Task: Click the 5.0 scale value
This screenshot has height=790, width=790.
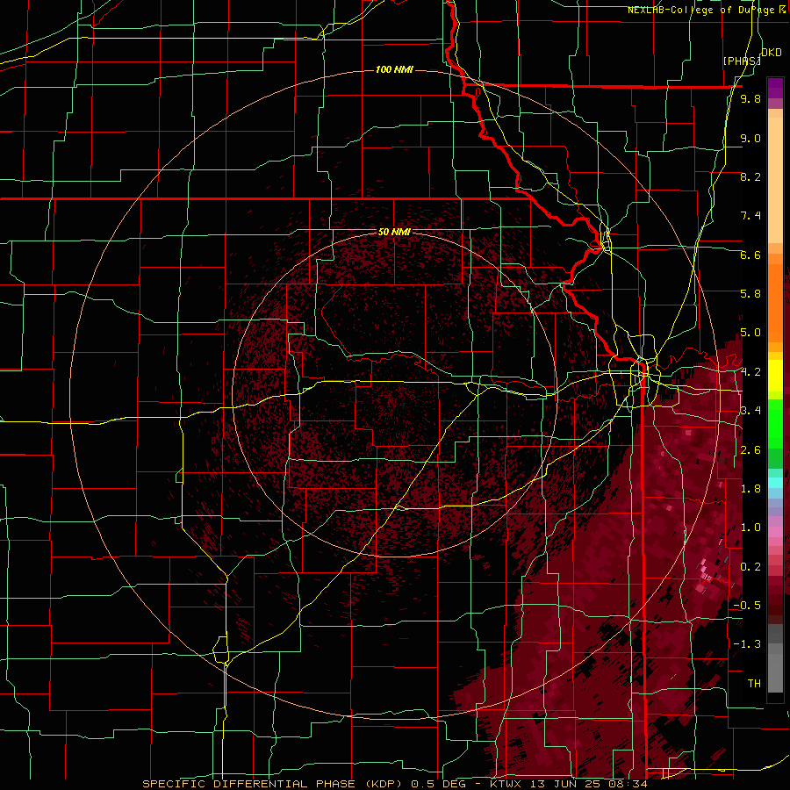Action: click(x=750, y=333)
